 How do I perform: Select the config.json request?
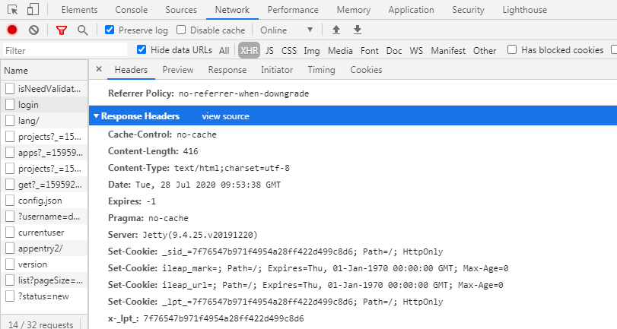coord(44,201)
